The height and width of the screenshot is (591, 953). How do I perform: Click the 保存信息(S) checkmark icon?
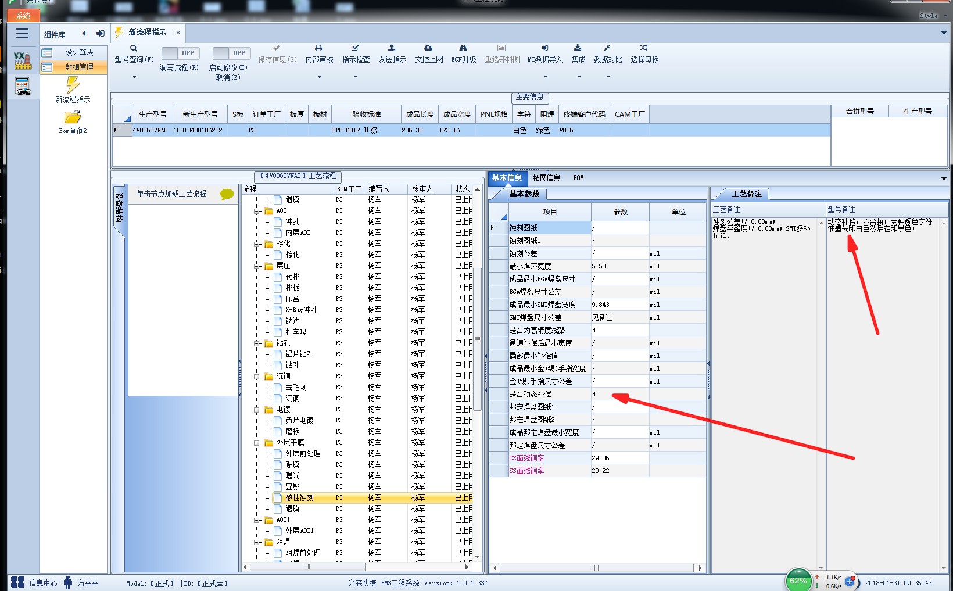(x=277, y=48)
